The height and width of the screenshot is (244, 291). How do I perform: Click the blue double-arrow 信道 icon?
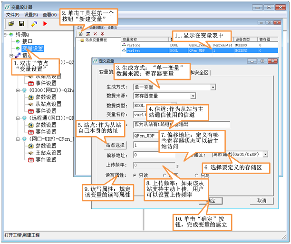pyautogui.click(x=18, y=55)
